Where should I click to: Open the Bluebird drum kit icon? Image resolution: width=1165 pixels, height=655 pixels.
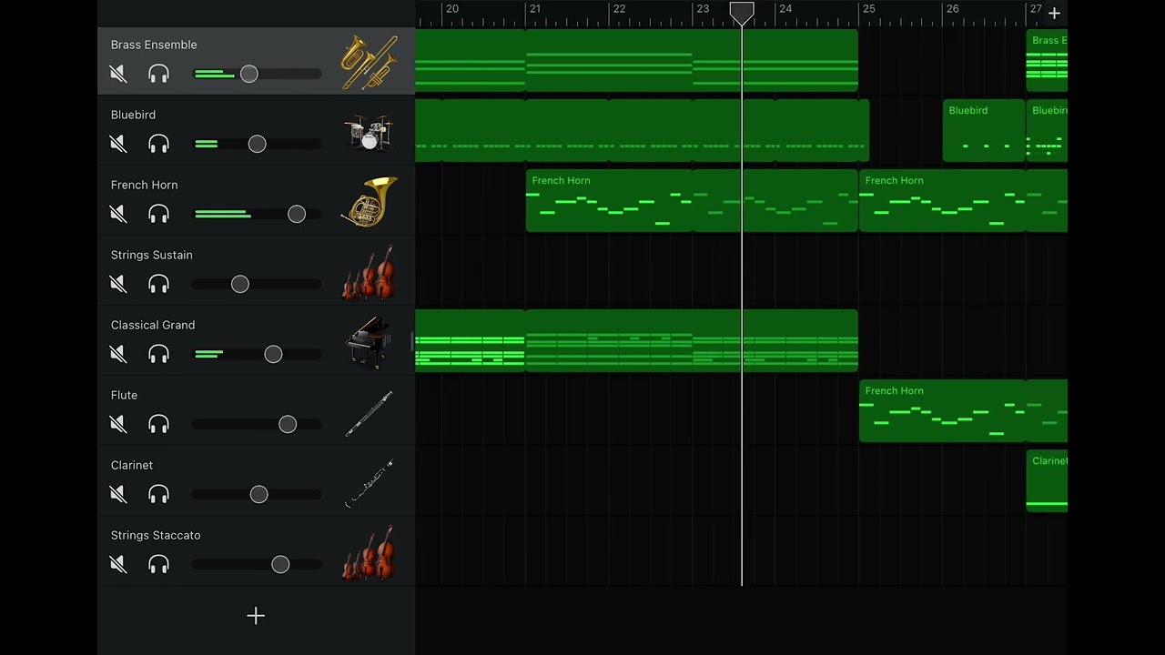pyautogui.click(x=369, y=133)
